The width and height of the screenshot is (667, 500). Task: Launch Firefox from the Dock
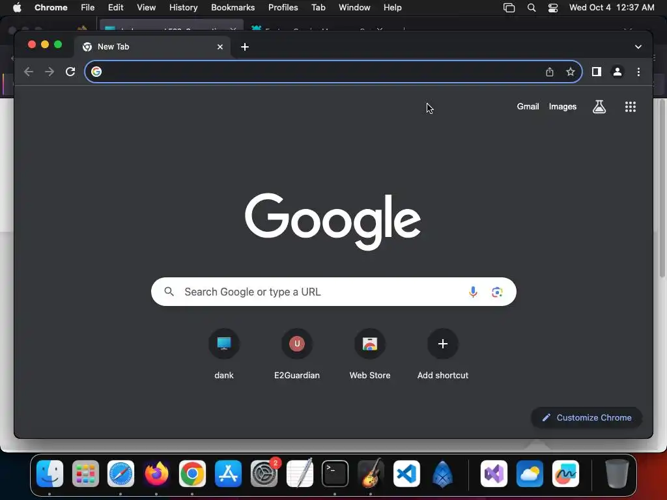156,474
